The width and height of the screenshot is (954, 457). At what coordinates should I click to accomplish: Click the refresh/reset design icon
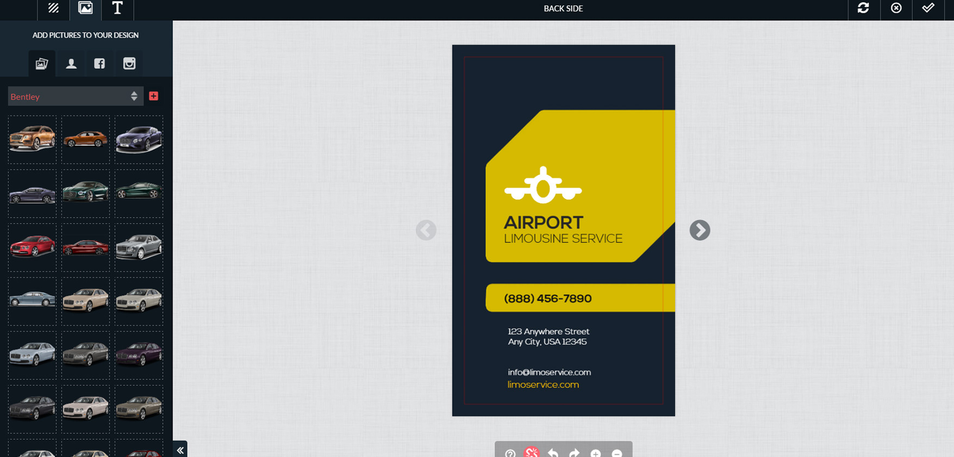(863, 8)
